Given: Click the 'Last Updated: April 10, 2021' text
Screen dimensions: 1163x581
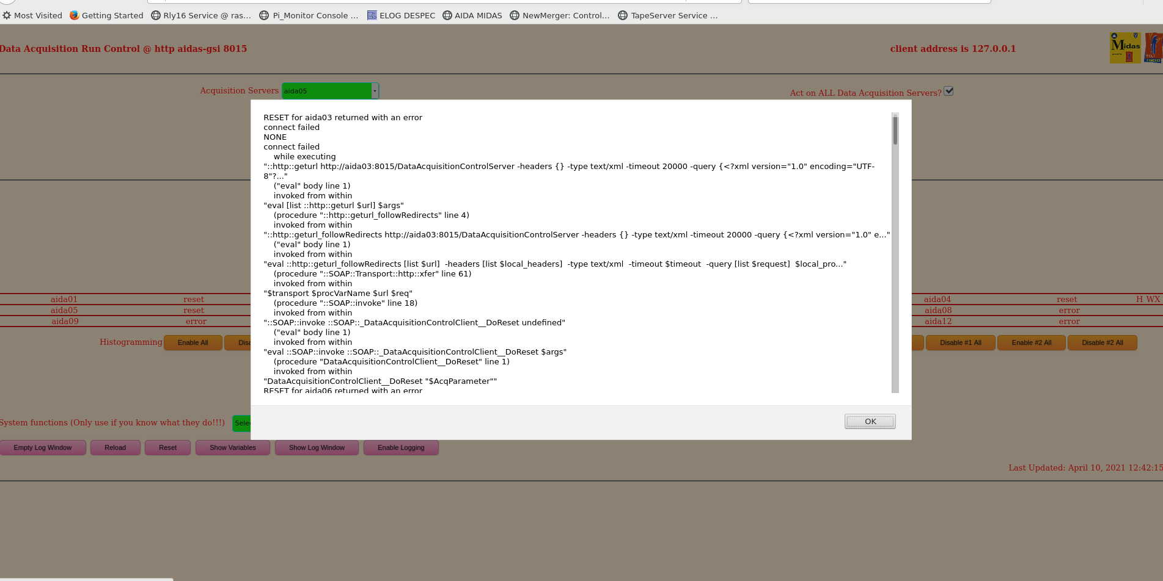Looking at the screenshot, I should pyautogui.click(x=1085, y=467).
